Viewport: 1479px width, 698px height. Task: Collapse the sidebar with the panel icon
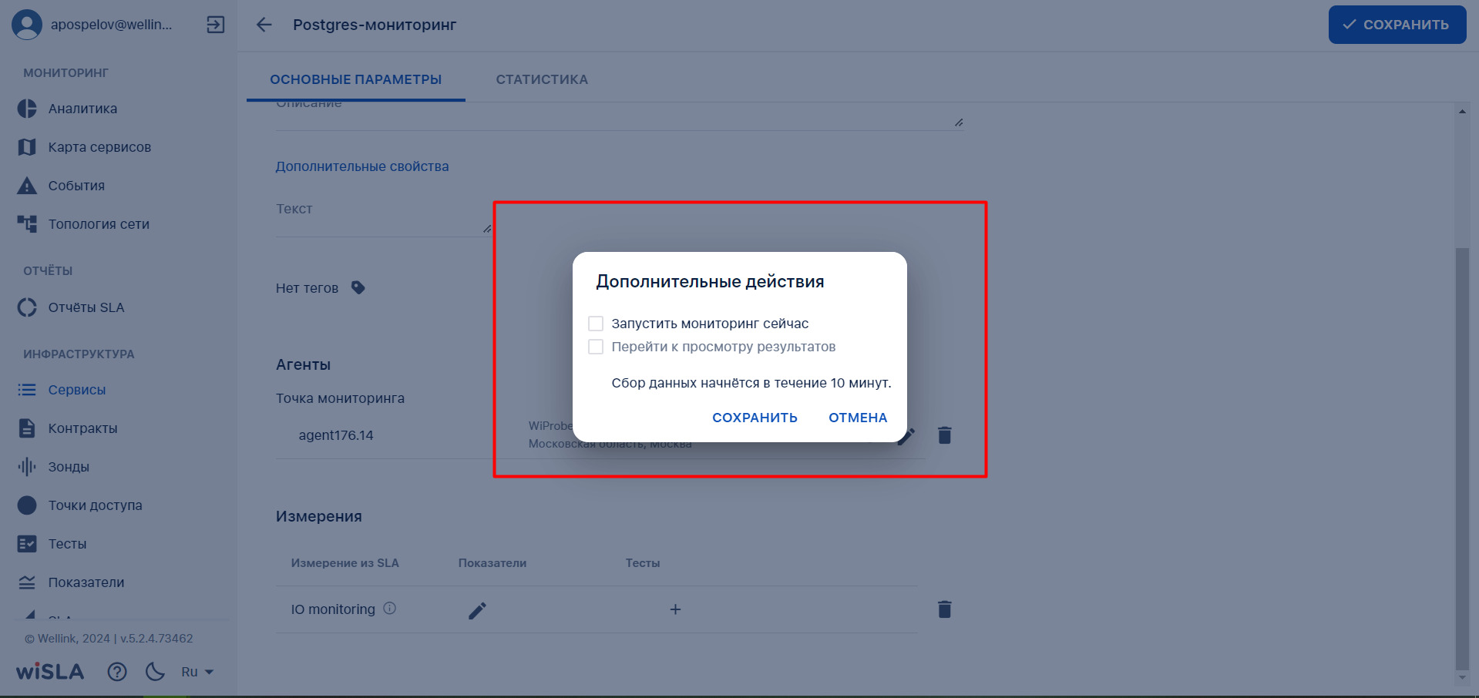coord(216,25)
